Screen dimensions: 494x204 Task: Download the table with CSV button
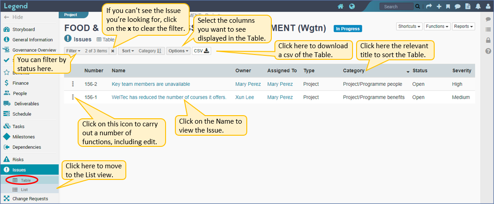point(202,51)
